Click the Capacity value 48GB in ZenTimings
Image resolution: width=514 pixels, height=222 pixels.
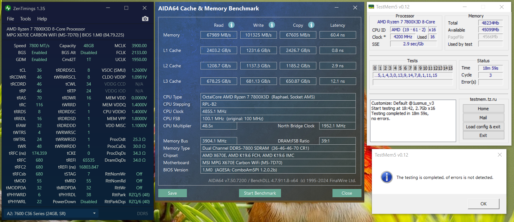pos(89,46)
